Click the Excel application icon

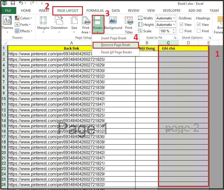5,3
